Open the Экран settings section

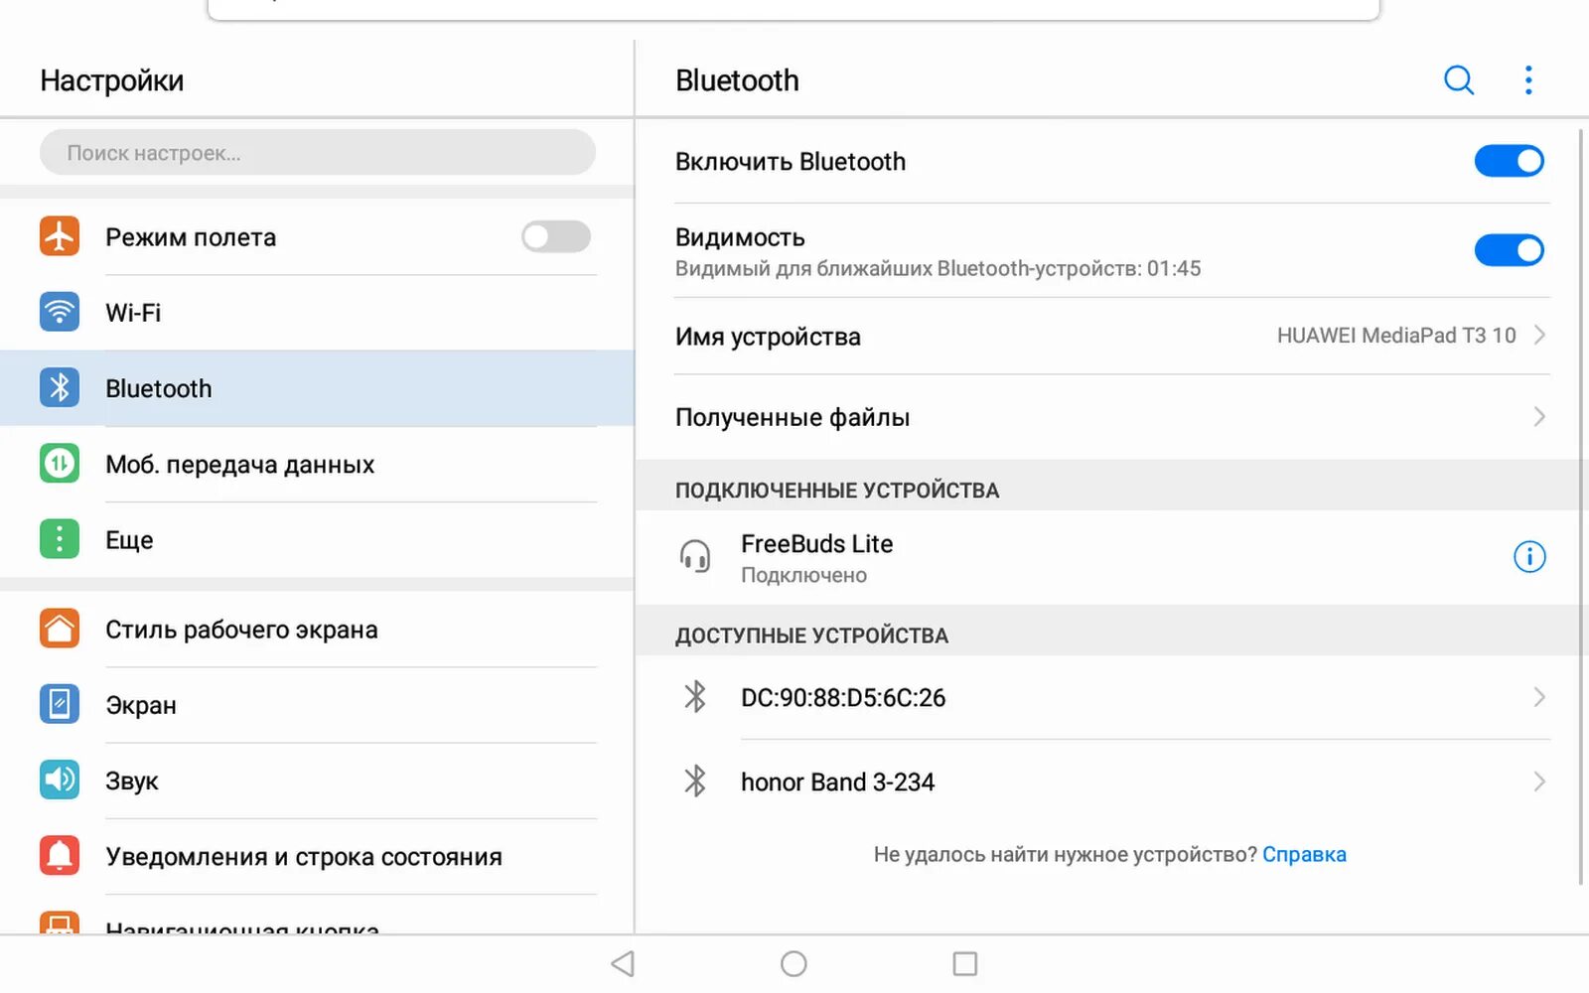pos(141,705)
